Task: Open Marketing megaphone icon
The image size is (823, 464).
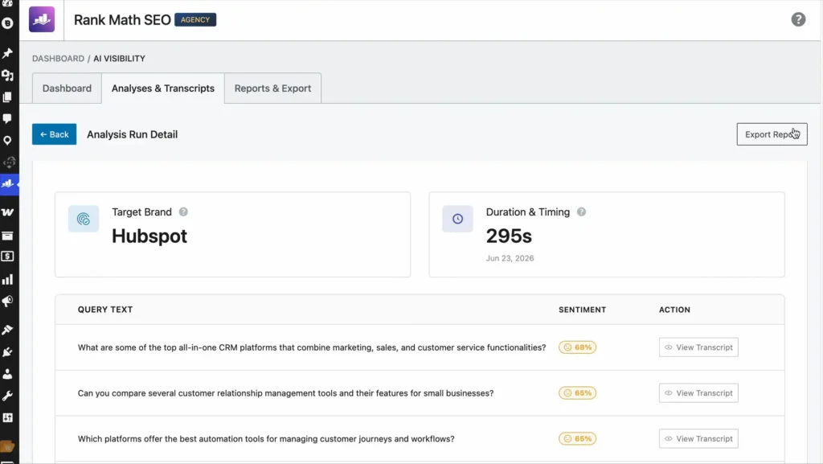Action: coord(7,302)
